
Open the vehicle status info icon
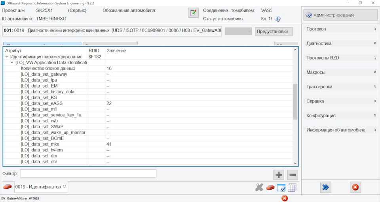277,19
